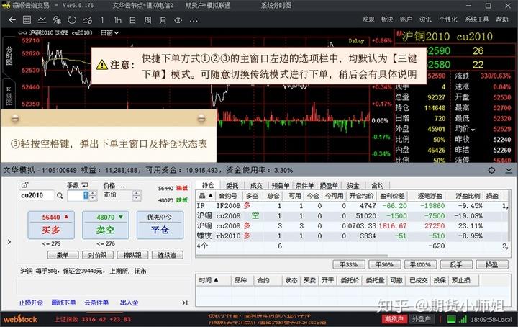Click the 排队跟 button
The height and width of the screenshot is (327, 518).
(132, 255)
